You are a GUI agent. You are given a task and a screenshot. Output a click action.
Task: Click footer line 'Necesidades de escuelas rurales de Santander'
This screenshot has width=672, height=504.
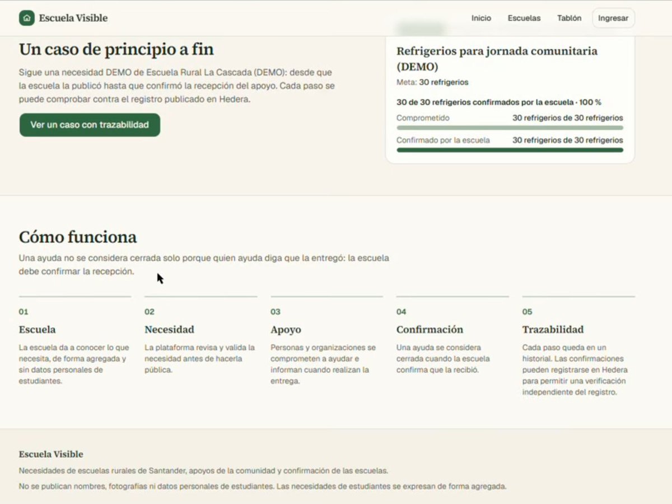[203, 471]
